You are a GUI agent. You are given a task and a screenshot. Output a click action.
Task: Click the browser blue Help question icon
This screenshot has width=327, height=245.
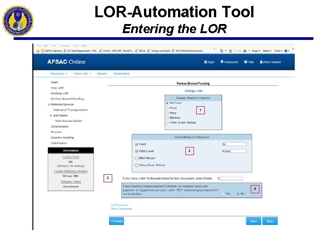coord(286,51)
